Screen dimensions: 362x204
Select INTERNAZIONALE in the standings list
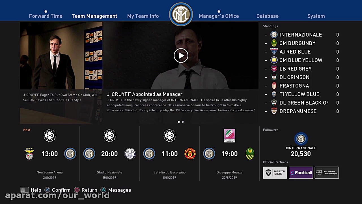pyautogui.click(x=301, y=35)
